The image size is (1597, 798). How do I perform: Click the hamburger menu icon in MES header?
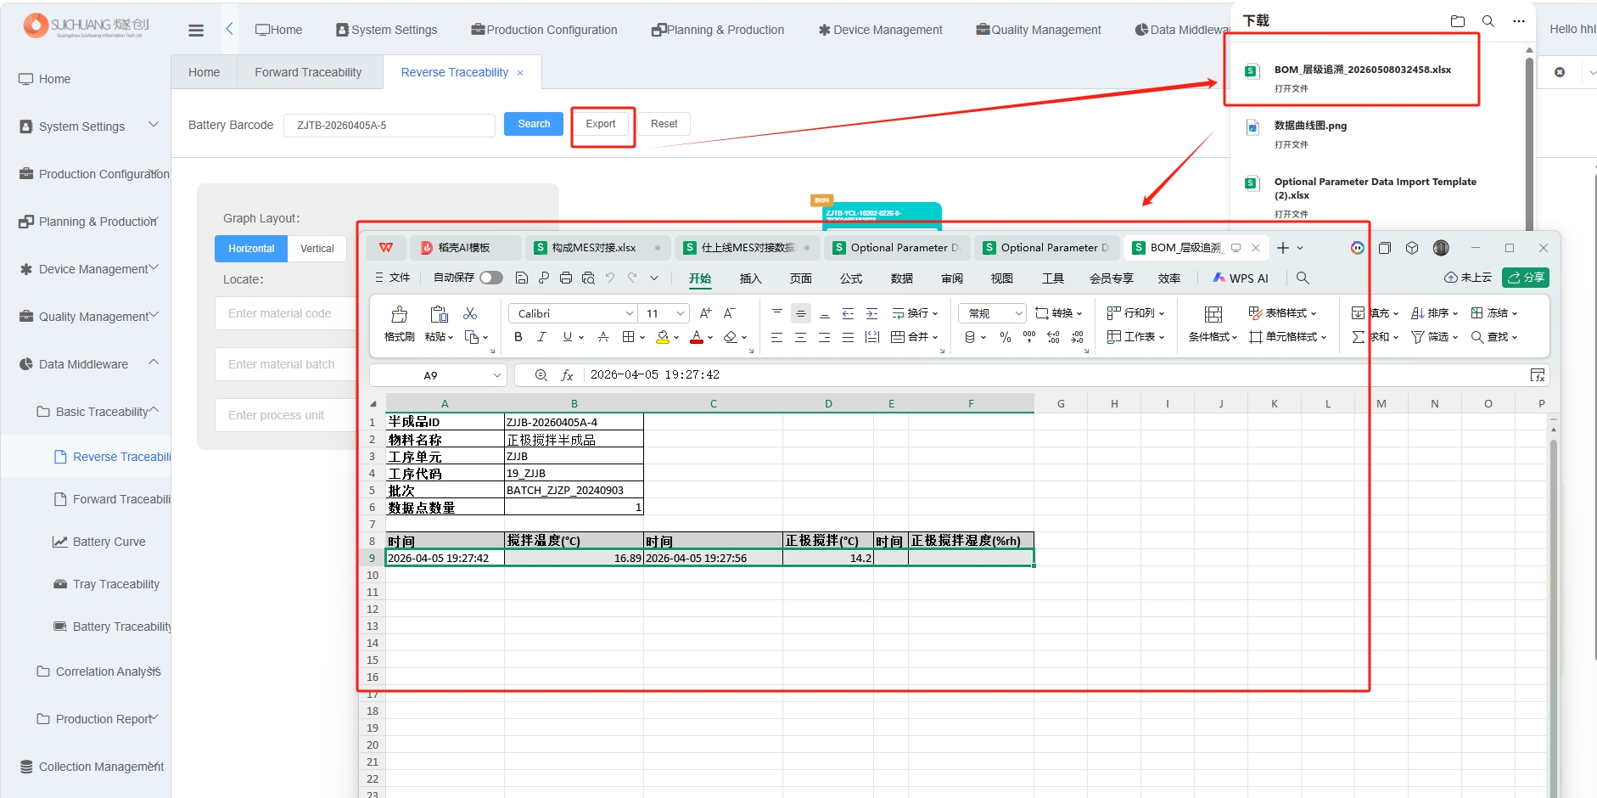point(196,31)
